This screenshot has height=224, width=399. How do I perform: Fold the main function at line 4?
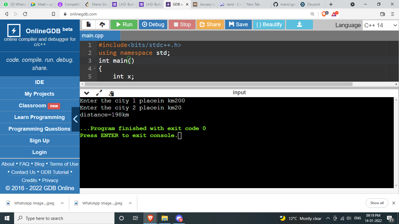(x=95, y=69)
